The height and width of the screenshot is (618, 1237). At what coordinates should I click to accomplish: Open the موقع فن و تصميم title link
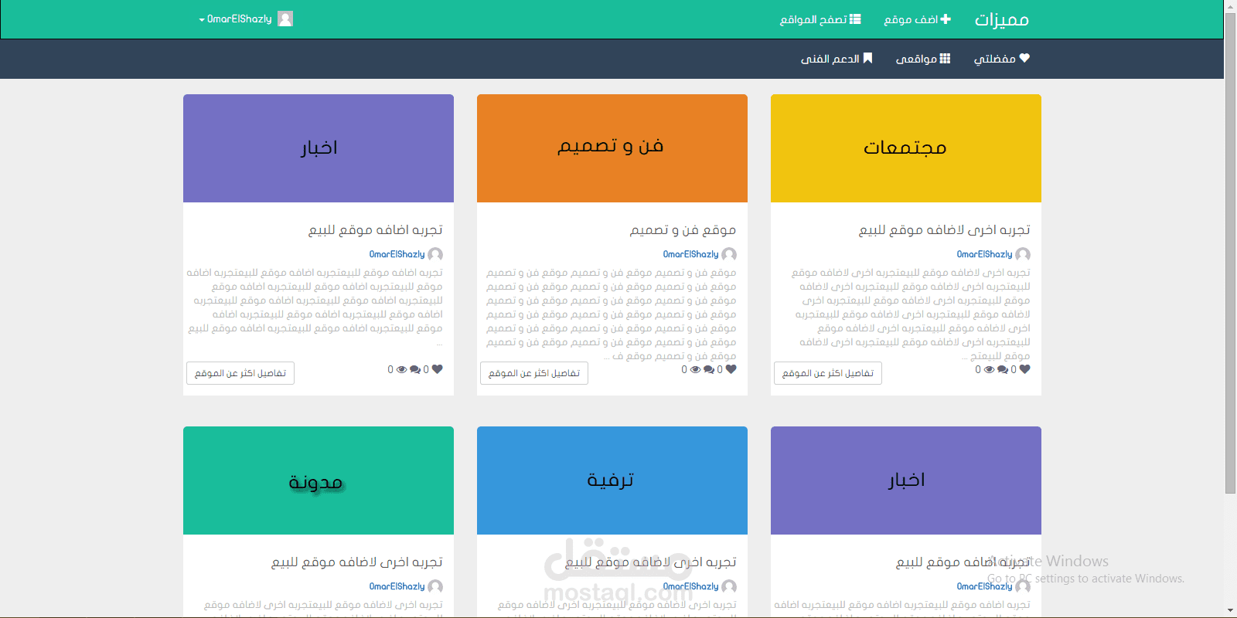pyautogui.click(x=683, y=229)
